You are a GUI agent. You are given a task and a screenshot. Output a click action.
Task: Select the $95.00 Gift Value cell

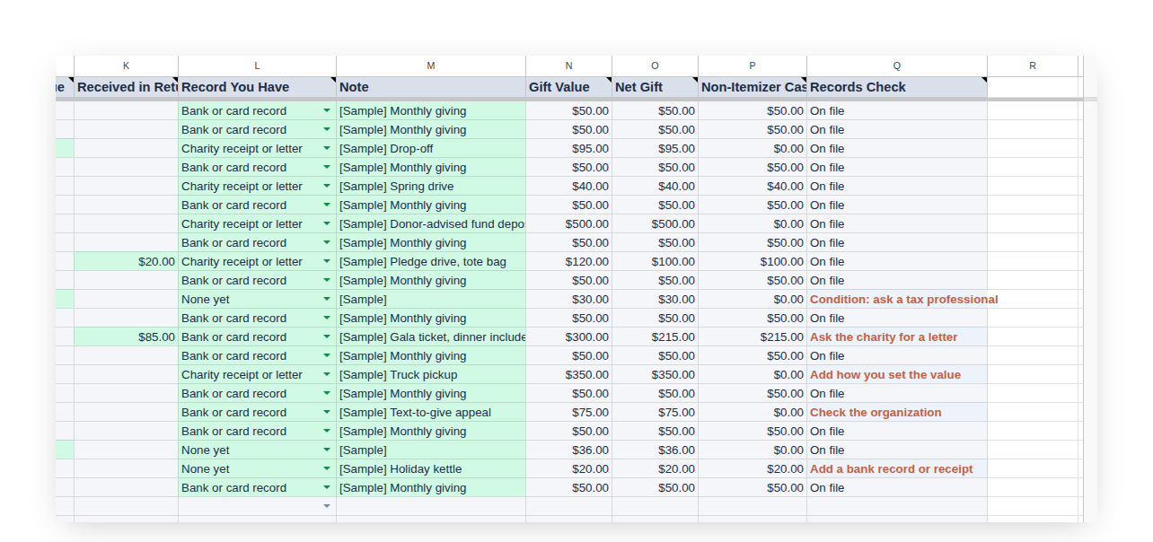pos(568,149)
